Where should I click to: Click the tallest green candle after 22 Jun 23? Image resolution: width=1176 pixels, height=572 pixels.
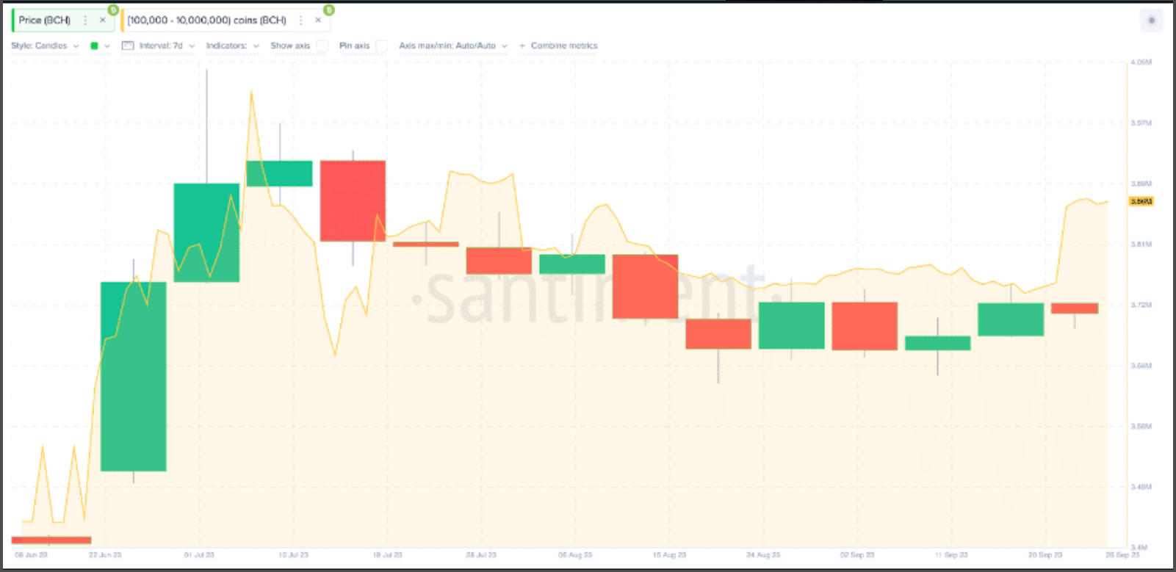point(134,377)
